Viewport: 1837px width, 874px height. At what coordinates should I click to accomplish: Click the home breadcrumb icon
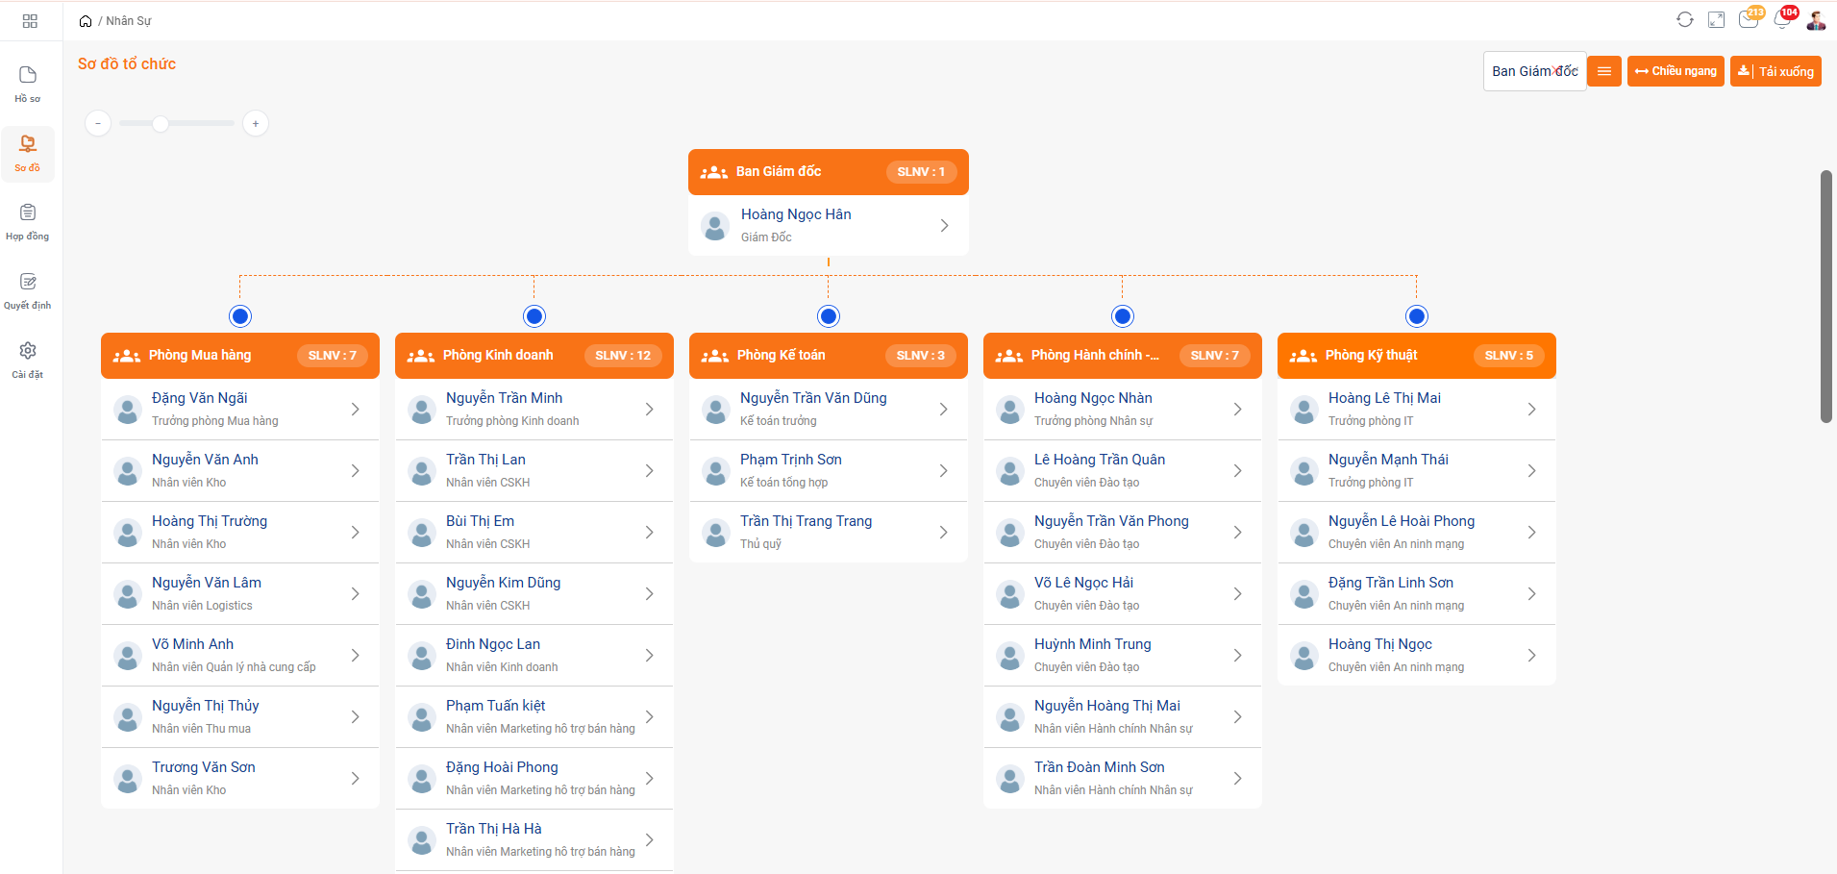86,21
